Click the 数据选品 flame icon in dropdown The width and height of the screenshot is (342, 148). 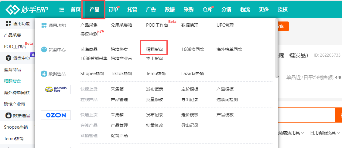(44, 74)
